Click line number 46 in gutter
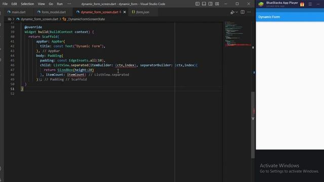The height and width of the screenshot is (182, 324). (x=12, y=65)
